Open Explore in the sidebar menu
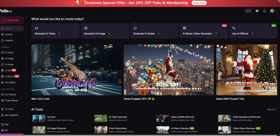The width and height of the screenshot is (280, 136). (x=12, y=34)
